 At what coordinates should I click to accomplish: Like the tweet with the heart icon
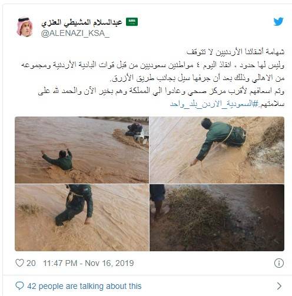[19, 263]
